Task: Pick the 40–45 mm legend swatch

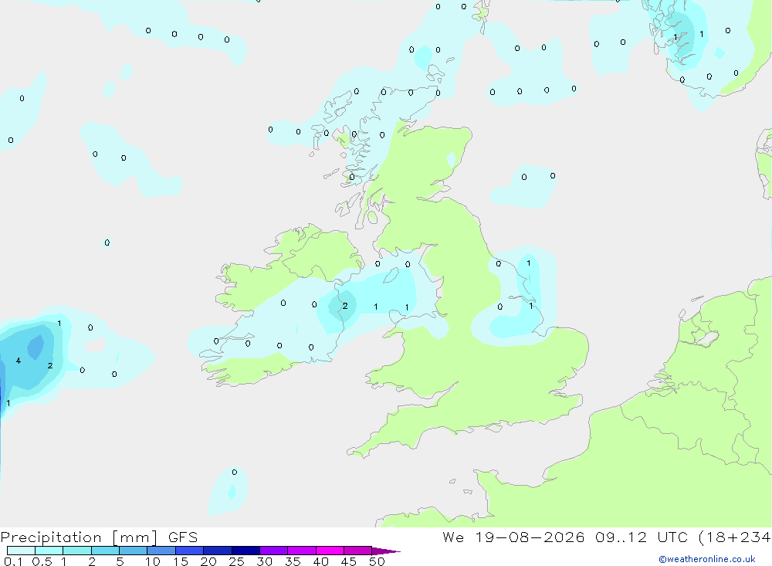Action: click(330, 551)
